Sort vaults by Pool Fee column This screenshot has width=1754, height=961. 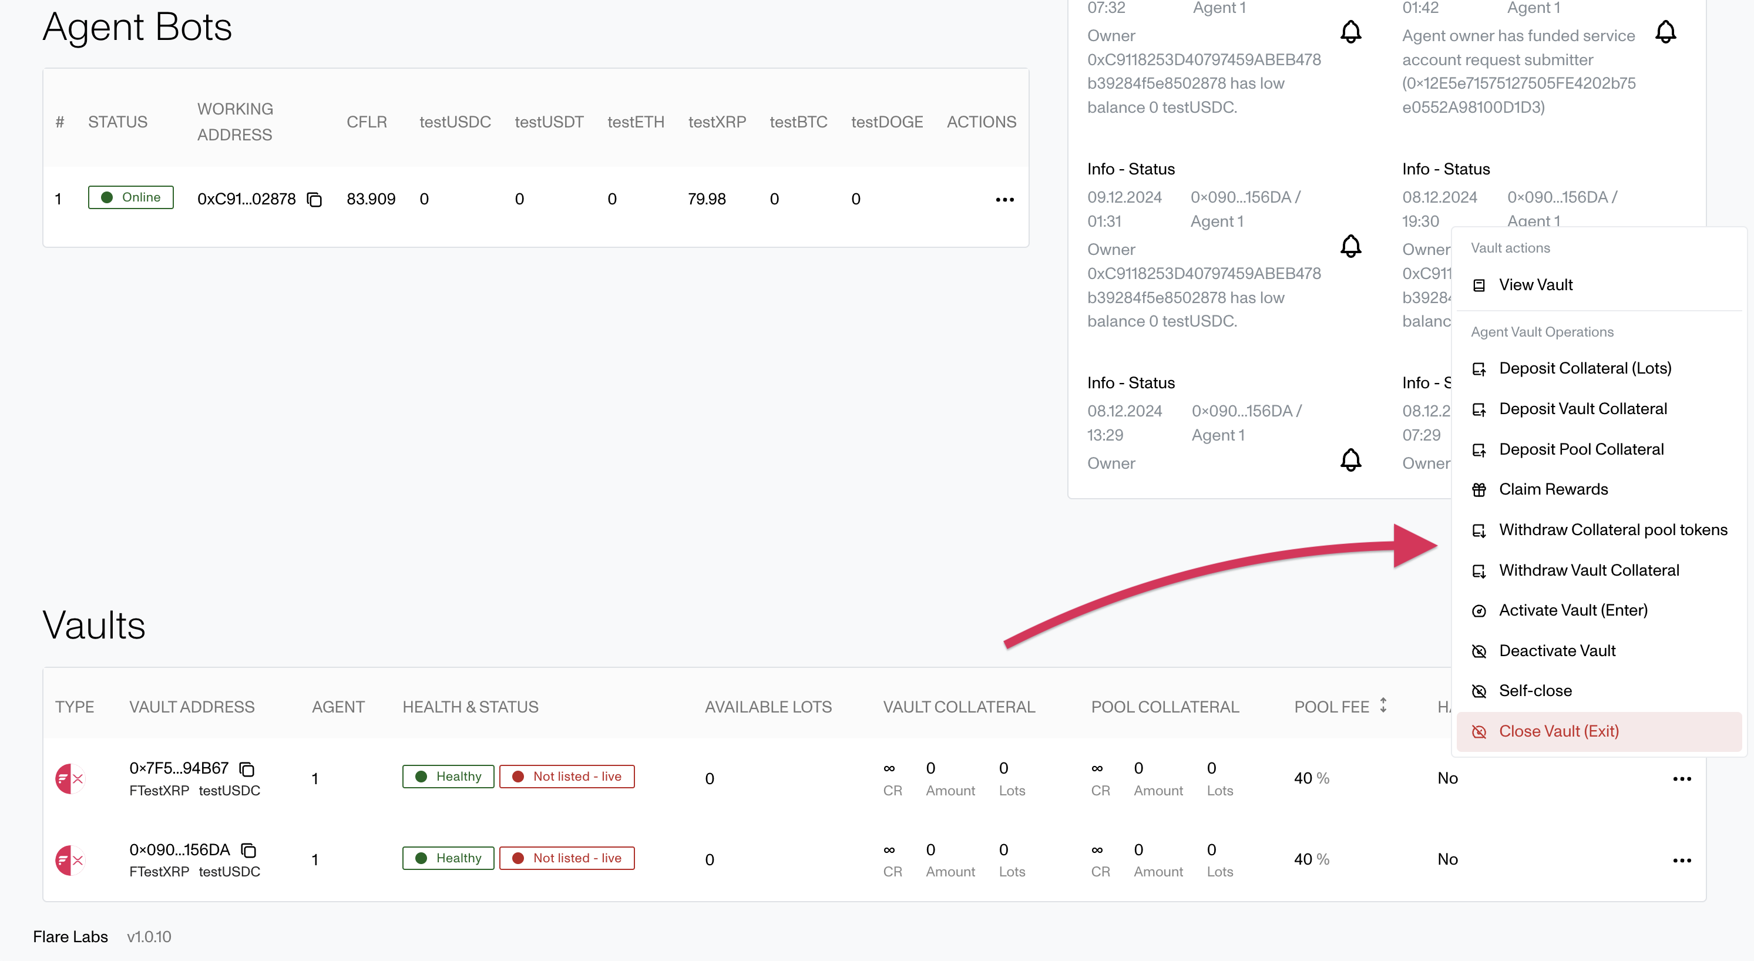coord(1383,705)
